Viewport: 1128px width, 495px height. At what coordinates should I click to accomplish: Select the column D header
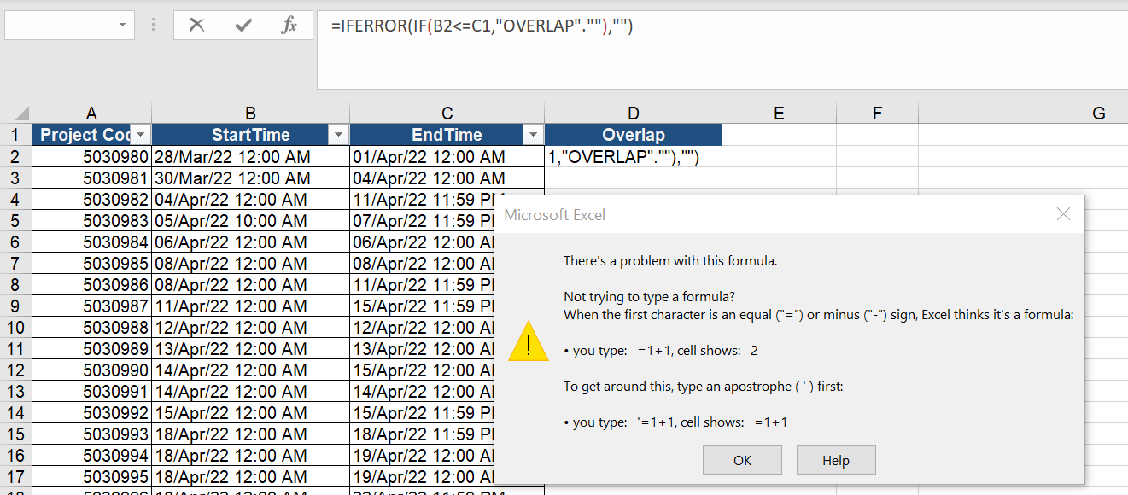point(633,113)
